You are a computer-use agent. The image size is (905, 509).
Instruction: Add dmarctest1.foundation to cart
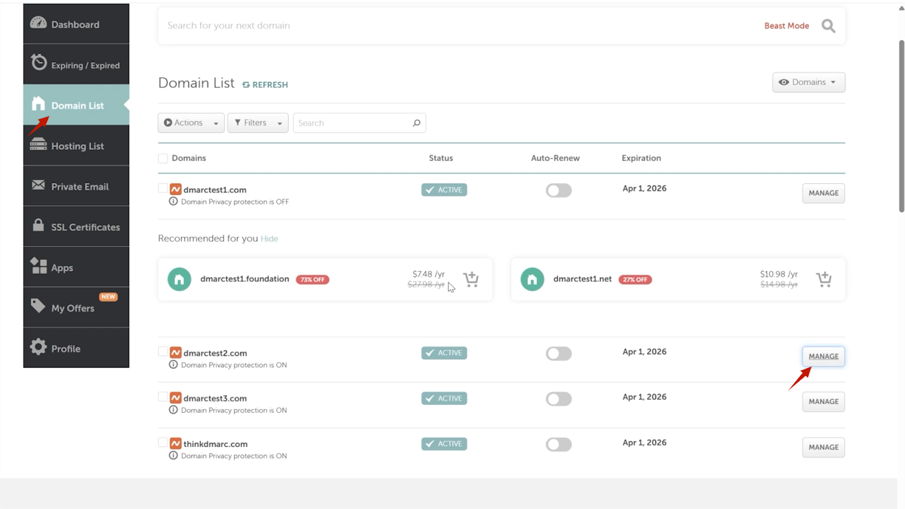pos(471,279)
